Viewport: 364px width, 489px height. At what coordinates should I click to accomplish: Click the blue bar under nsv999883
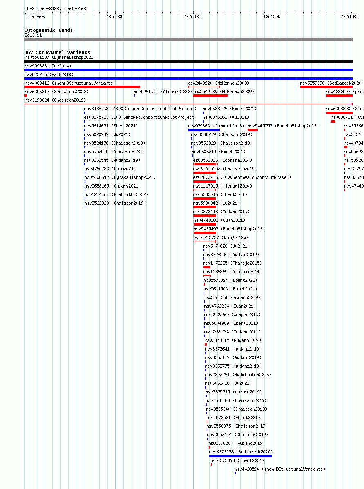point(188,70)
